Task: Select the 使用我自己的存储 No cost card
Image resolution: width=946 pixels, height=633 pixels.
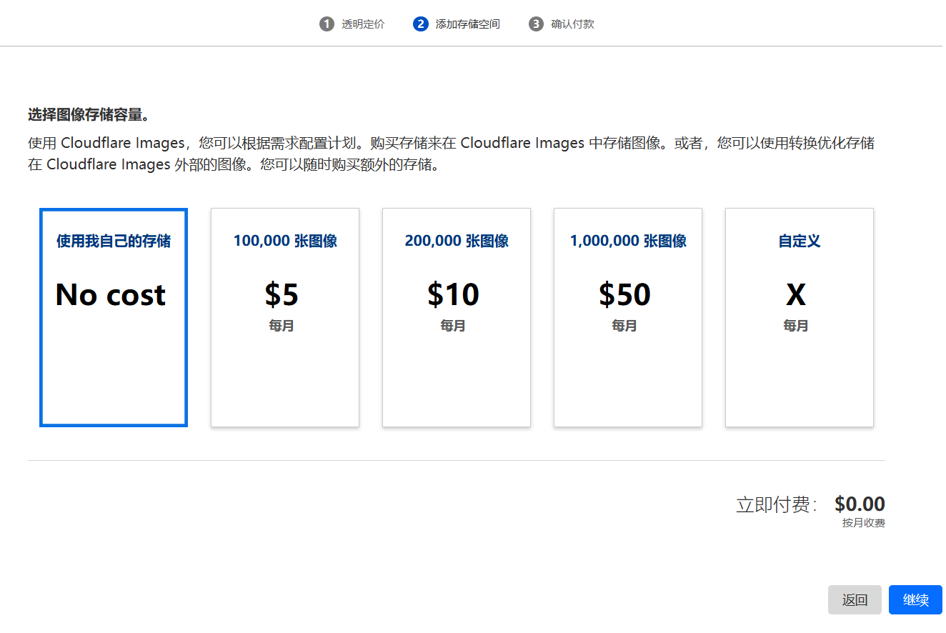Action: pyautogui.click(x=114, y=317)
